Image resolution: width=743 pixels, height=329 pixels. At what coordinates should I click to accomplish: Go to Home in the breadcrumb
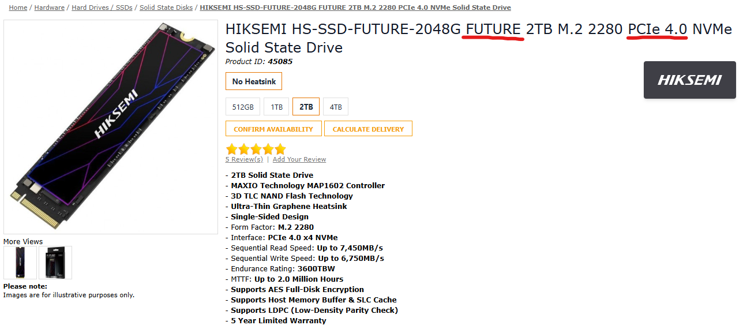18,8
